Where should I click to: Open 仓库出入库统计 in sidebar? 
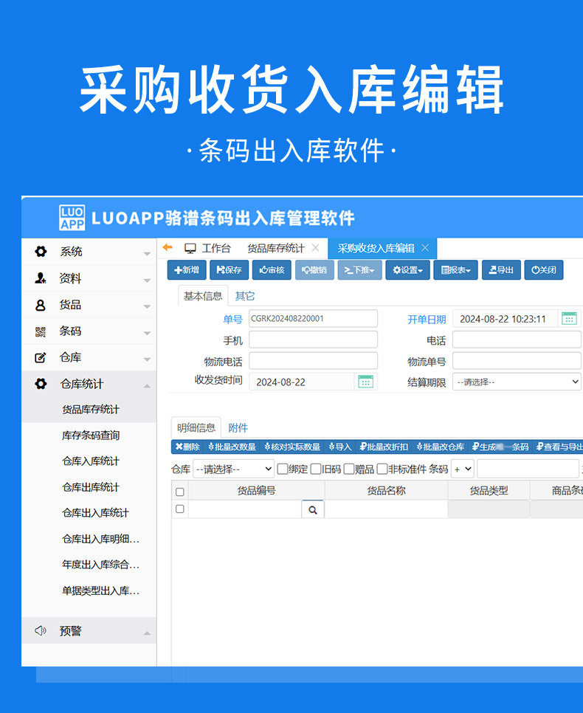pos(95,513)
